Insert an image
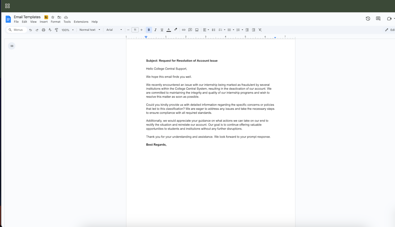 [197, 30]
